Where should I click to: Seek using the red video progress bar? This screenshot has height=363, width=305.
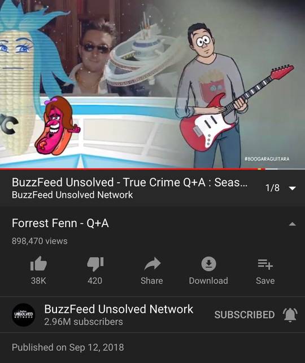[152, 169]
